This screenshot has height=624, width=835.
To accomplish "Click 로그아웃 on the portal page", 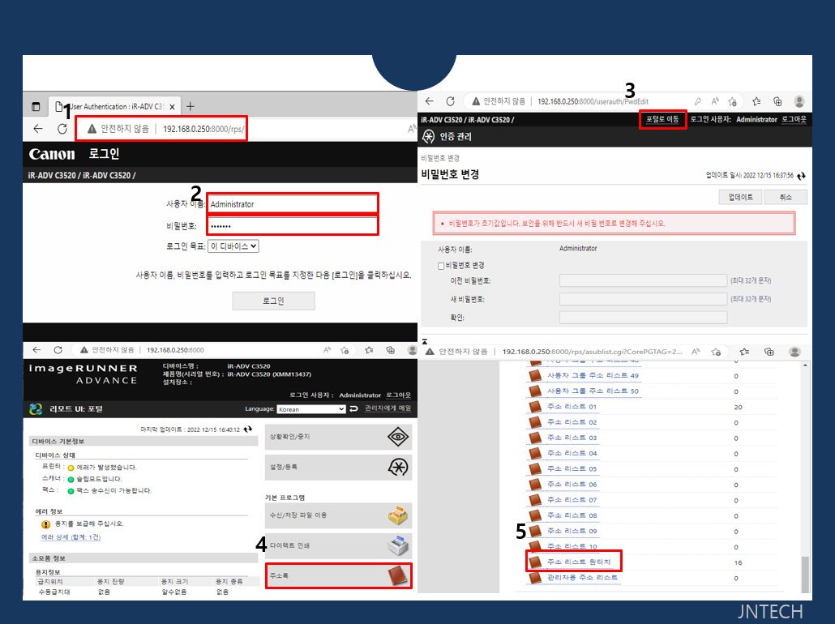I will tap(398, 395).
